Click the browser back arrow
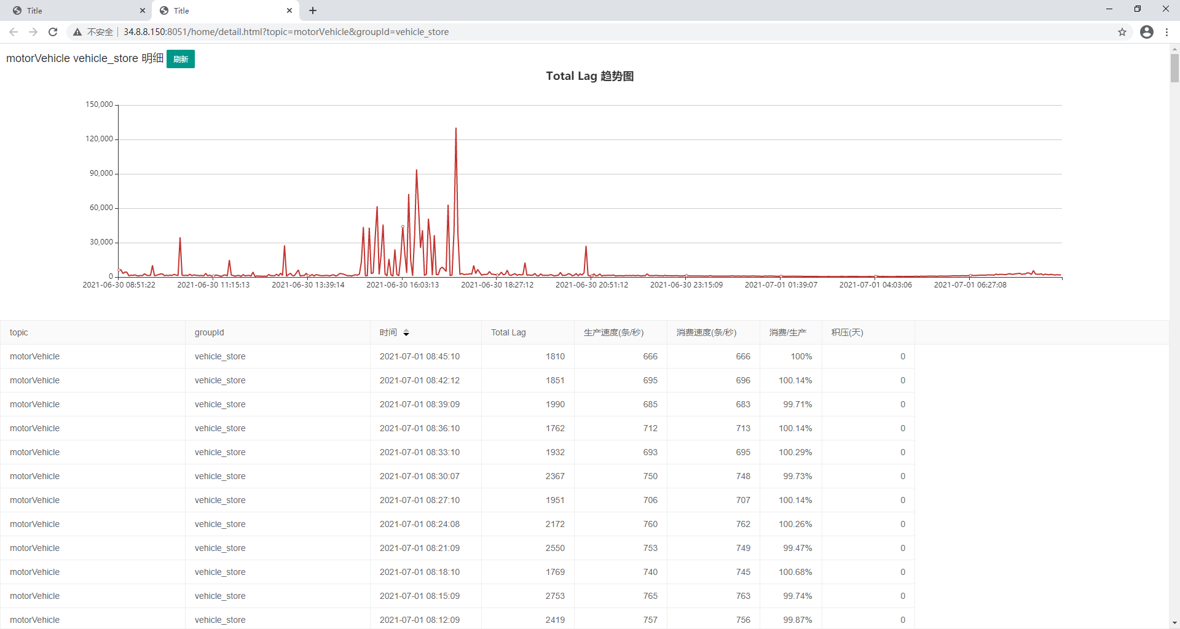The width and height of the screenshot is (1180, 629). (14, 32)
